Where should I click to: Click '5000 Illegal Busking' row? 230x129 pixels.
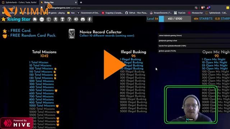133,111
